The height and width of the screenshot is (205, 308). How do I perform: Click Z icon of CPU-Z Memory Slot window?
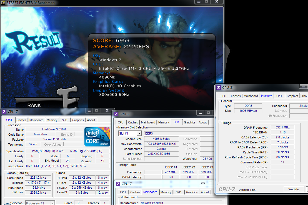pos(116,114)
